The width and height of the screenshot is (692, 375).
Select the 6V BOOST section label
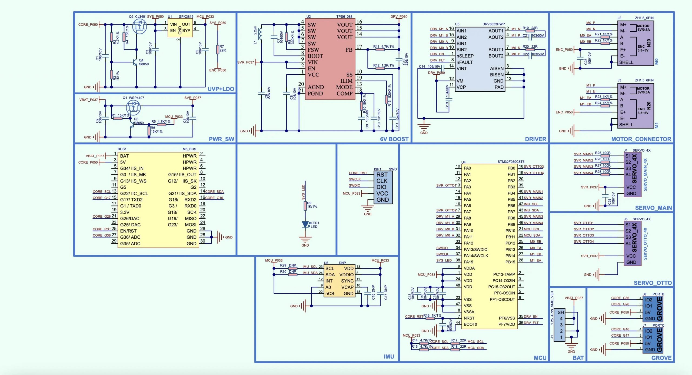(394, 139)
